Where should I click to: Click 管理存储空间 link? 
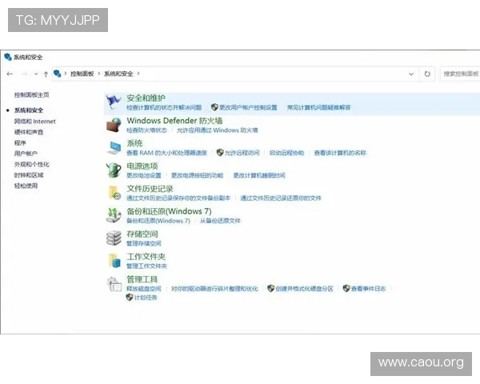pyautogui.click(x=144, y=243)
